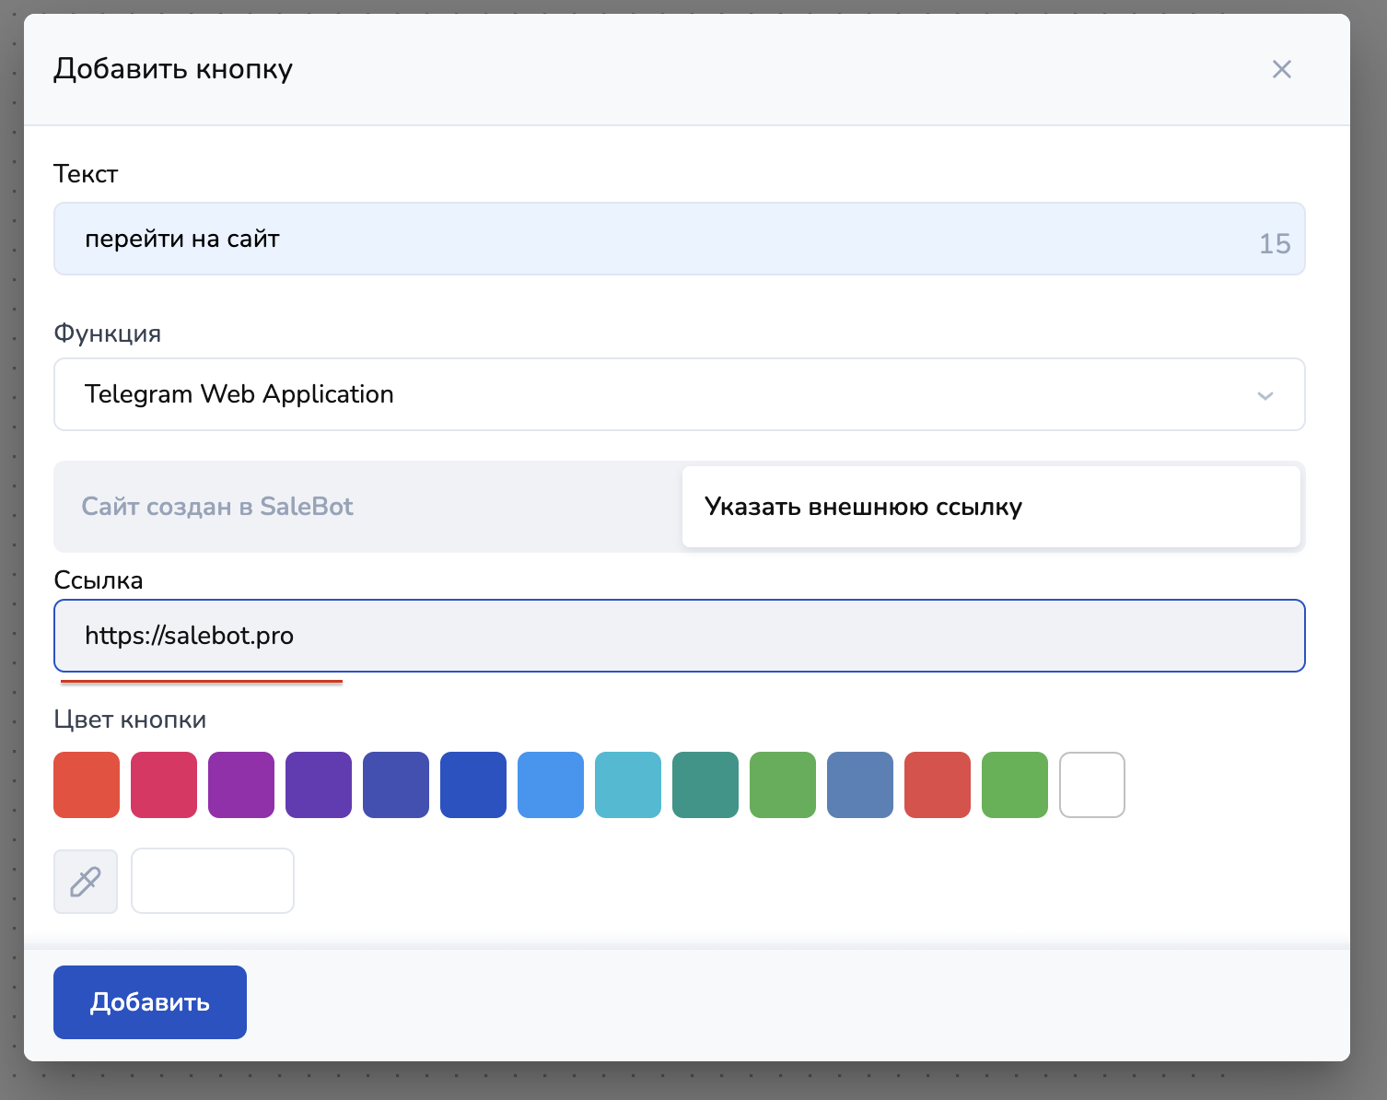Select the Указать внешнюю ссылку tab
Image resolution: width=1387 pixels, height=1100 pixels.
pos(990,507)
